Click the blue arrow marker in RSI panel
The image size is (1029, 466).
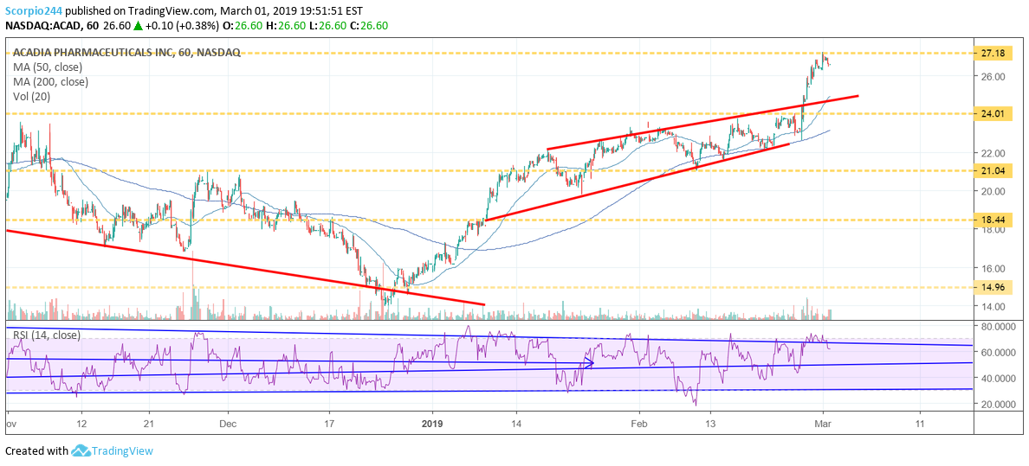[x=589, y=364]
